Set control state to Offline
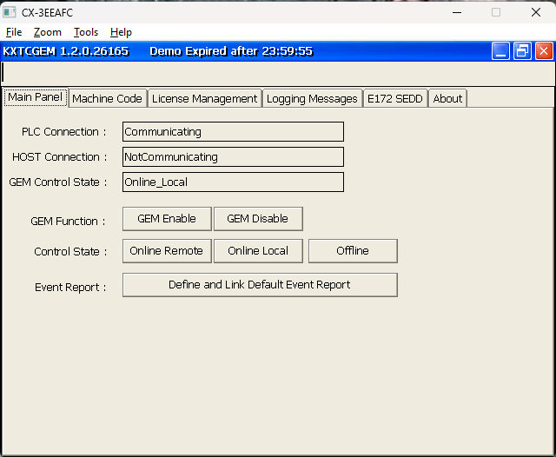This screenshot has width=556, height=457. pyautogui.click(x=353, y=251)
